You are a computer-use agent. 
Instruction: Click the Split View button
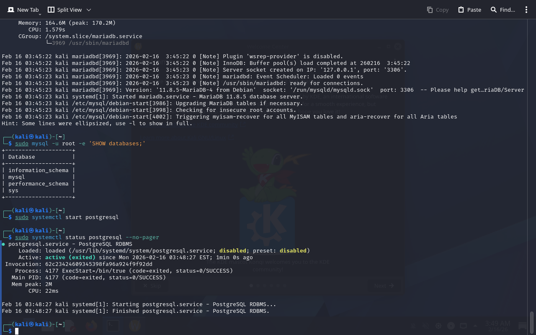pos(64,10)
